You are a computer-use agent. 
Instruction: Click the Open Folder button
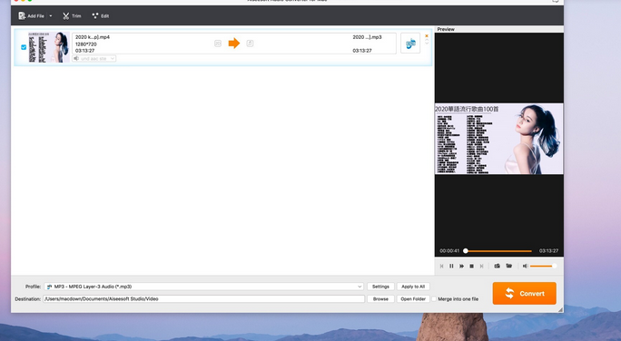pyautogui.click(x=413, y=299)
